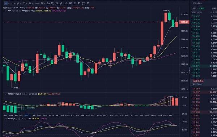Open the MACD indicator settings gear
The width and height of the screenshot is (217, 137).
(x=24, y=94)
